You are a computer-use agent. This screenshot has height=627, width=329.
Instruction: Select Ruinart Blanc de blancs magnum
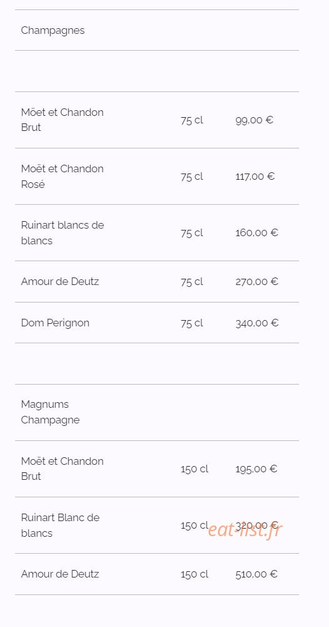pyautogui.click(x=157, y=526)
